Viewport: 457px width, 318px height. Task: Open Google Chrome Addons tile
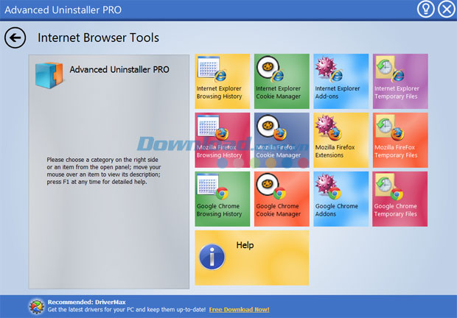coord(341,199)
